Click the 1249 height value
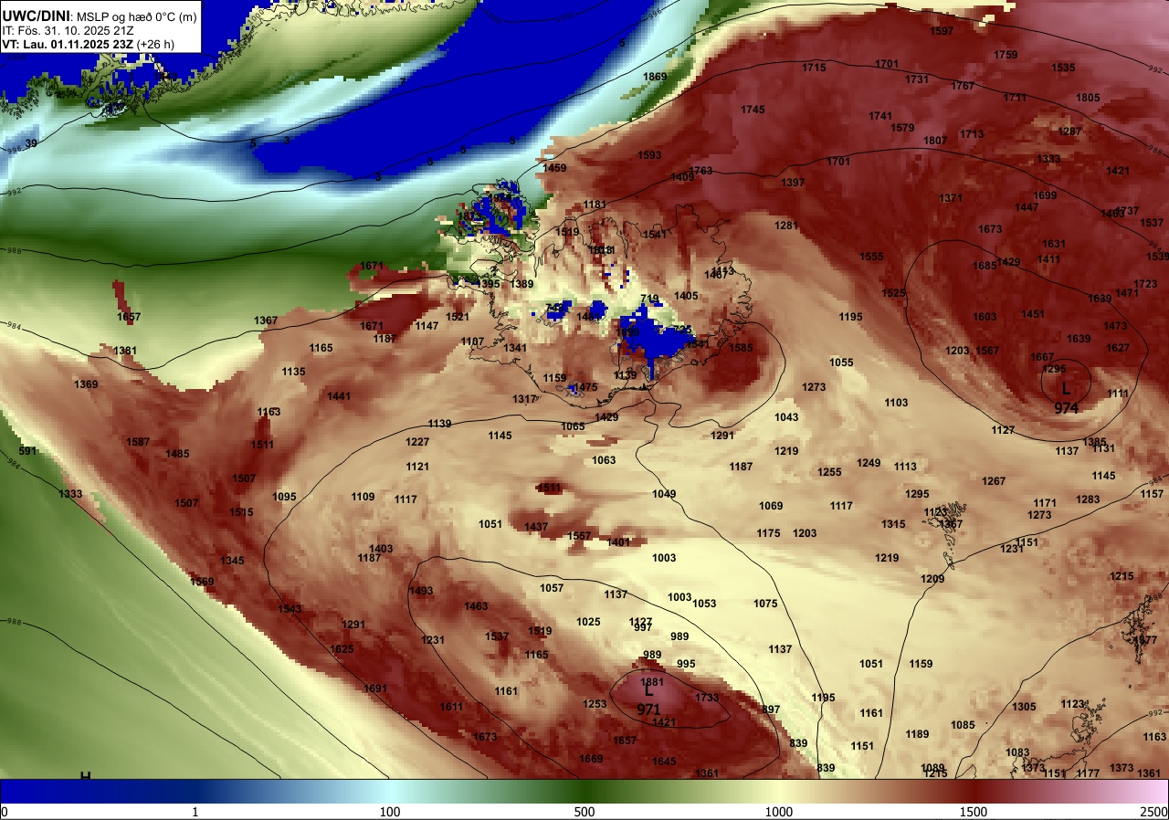Screen dimensions: 1169x820 click(869, 463)
